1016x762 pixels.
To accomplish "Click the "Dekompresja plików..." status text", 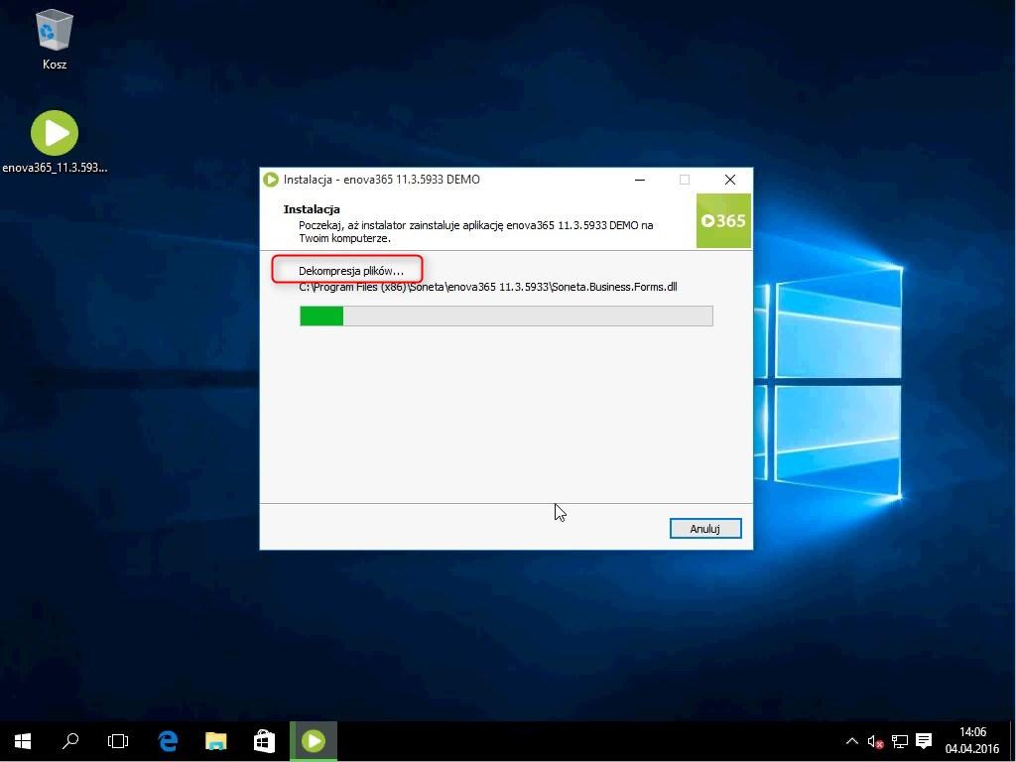I will [350, 271].
